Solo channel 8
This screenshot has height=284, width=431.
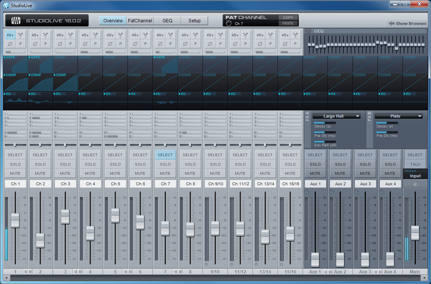coord(190,164)
